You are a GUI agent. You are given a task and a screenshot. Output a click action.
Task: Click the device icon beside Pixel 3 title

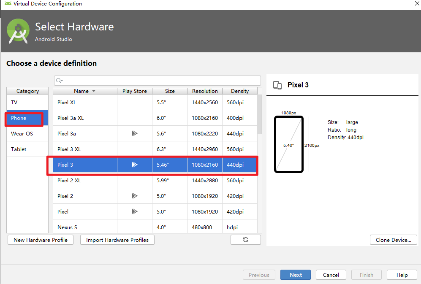277,85
